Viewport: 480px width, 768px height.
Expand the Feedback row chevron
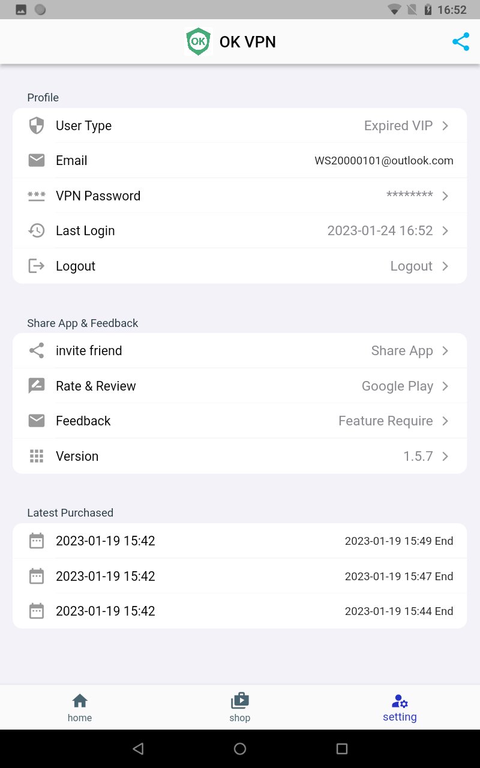click(445, 421)
